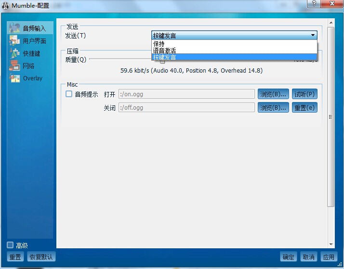
Task: Click the bottom-left 重置 button
Action: point(15,256)
